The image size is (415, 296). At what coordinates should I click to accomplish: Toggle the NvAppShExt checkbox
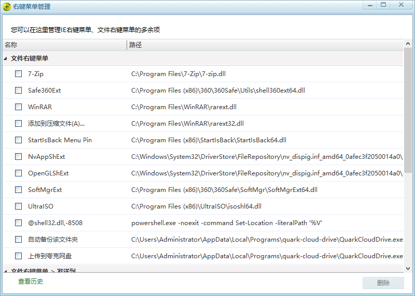[19, 157]
